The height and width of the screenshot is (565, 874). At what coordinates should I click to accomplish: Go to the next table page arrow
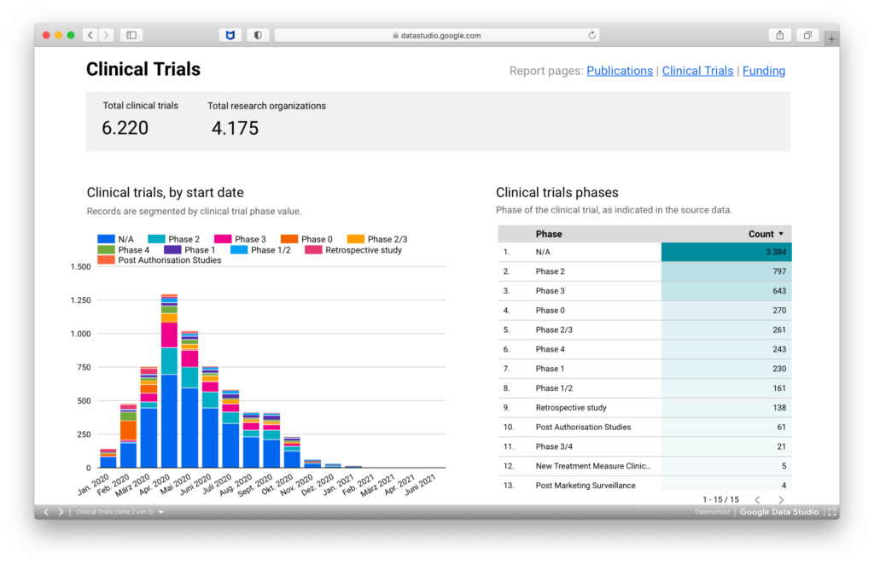[x=781, y=500]
